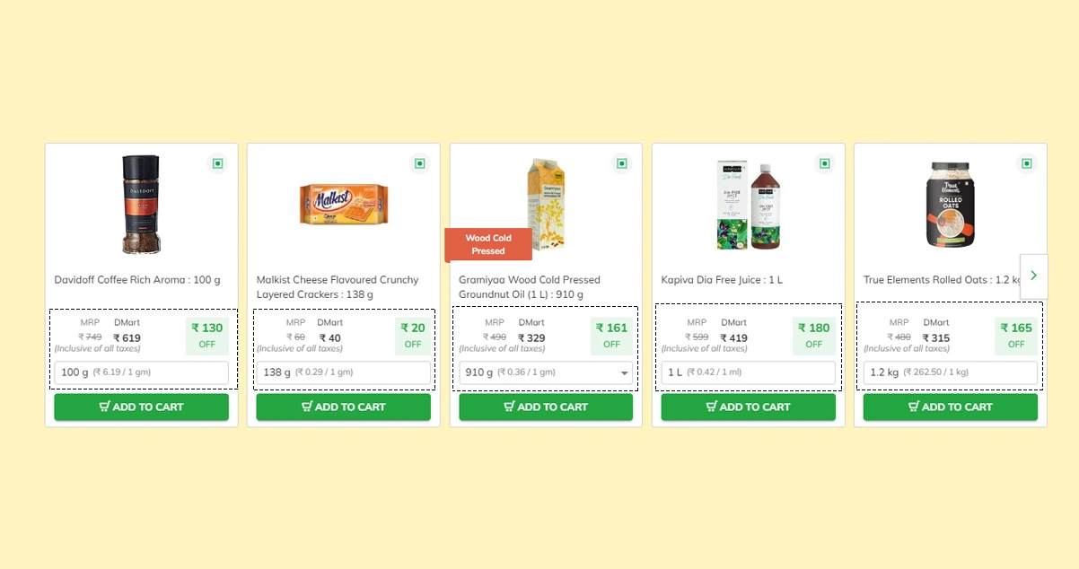Expand the 910 g quantity dropdown
The height and width of the screenshot is (569, 1079).
(546, 372)
